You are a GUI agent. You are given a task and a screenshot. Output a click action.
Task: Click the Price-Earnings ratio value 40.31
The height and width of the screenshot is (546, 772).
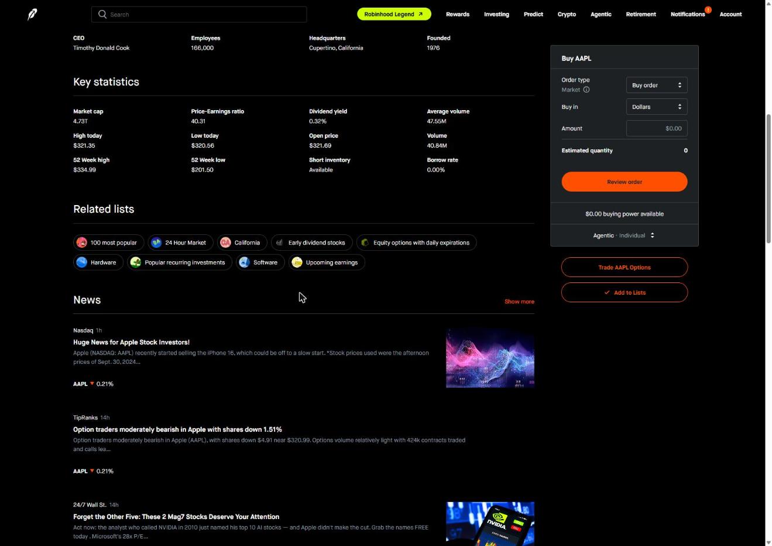pyautogui.click(x=198, y=121)
